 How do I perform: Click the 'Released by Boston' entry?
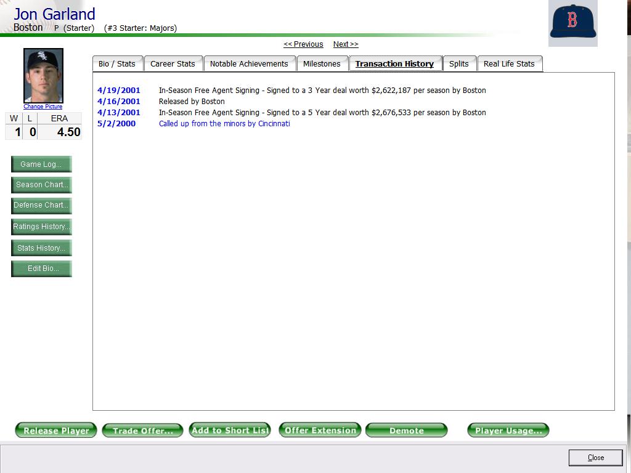click(192, 102)
